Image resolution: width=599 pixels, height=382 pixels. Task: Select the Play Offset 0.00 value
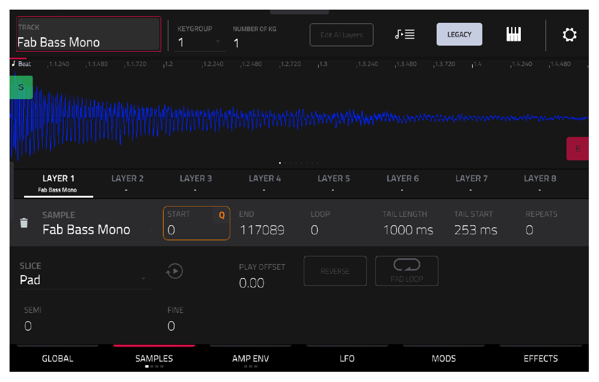[251, 283]
